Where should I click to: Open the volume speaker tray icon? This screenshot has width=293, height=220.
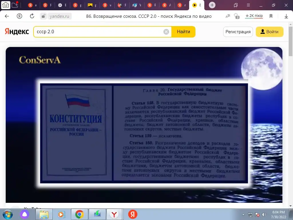(264, 215)
